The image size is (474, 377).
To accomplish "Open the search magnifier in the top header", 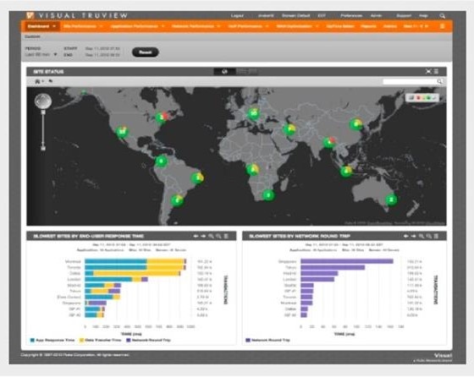I will pyautogui.click(x=442, y=16).
